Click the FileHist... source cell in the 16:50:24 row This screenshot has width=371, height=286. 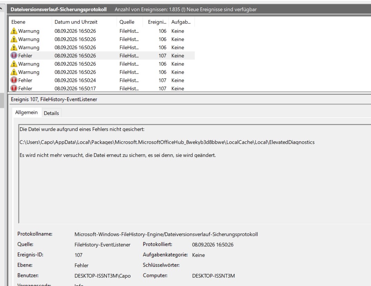click(x=129, y=80)
